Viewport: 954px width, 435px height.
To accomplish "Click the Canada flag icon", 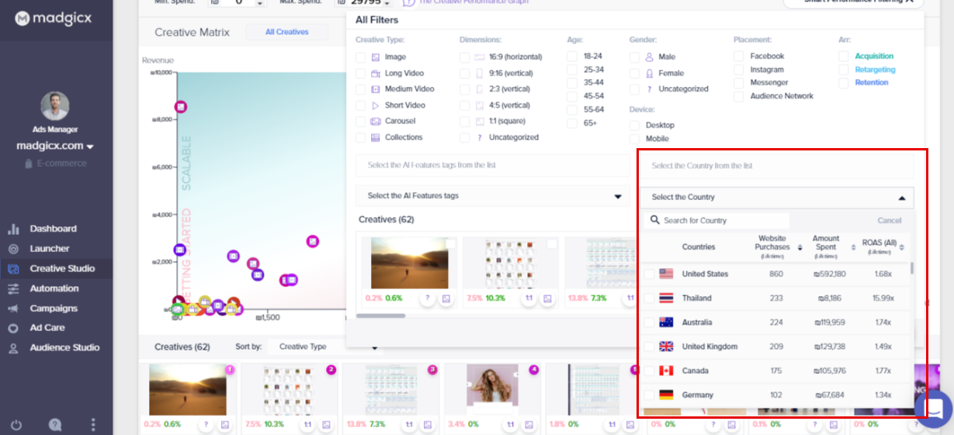I will pyautogui.click(x=666, y=371).
